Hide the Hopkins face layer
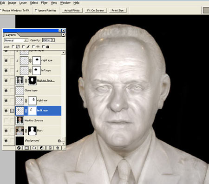 [6, 80]
